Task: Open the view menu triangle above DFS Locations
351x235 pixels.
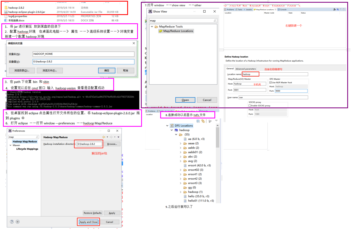Action: coord(216,121)
